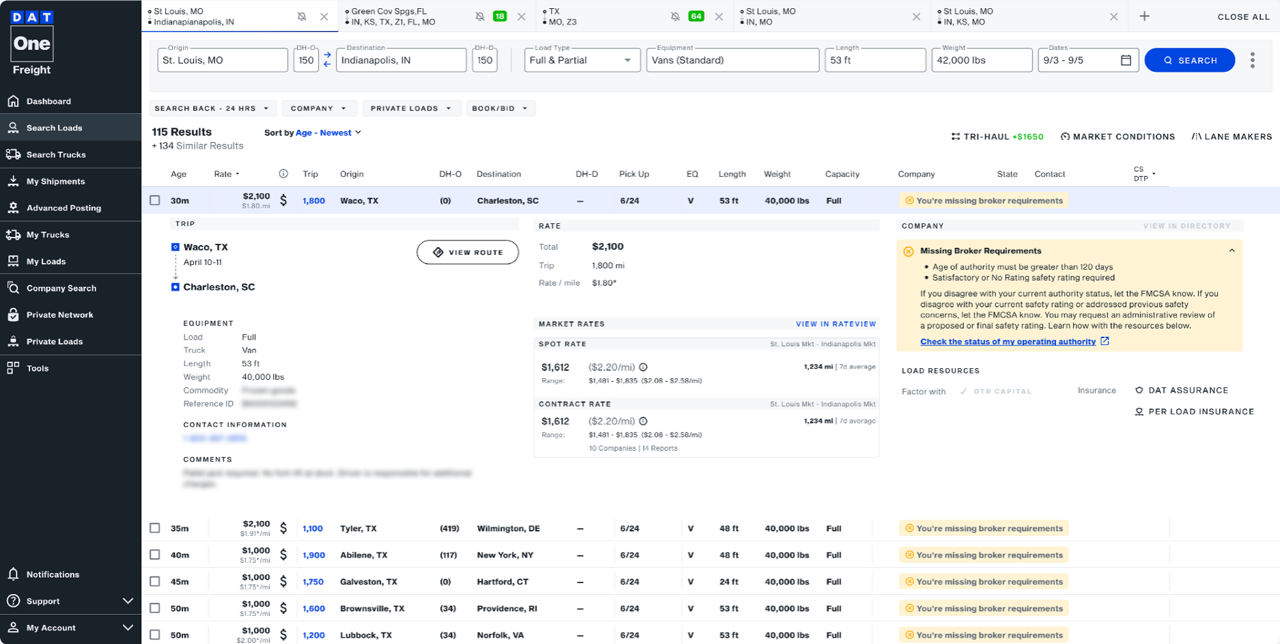Click dollar icon on Tyler, TX row
The image size is (1280, 644).
[283, 528]
